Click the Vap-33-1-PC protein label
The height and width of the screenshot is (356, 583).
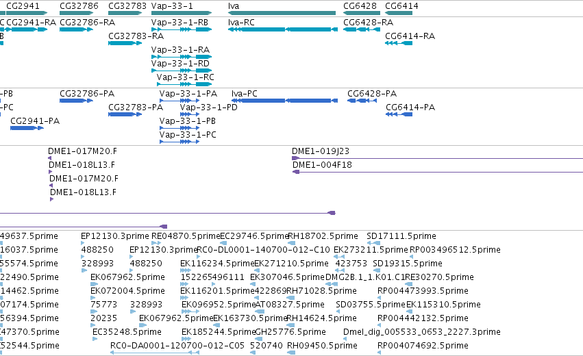[x=188, y=135]
